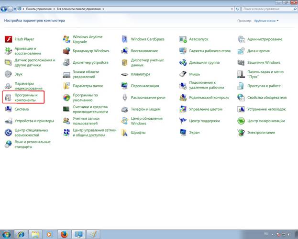Open Панель задач и меню Пуск link
The height and width of the screenshot is (239, 298).
click(x=265, y=74)
